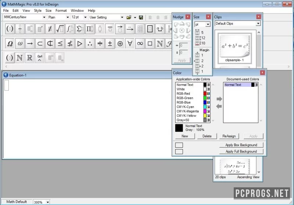Align equation left

(150, 17)
